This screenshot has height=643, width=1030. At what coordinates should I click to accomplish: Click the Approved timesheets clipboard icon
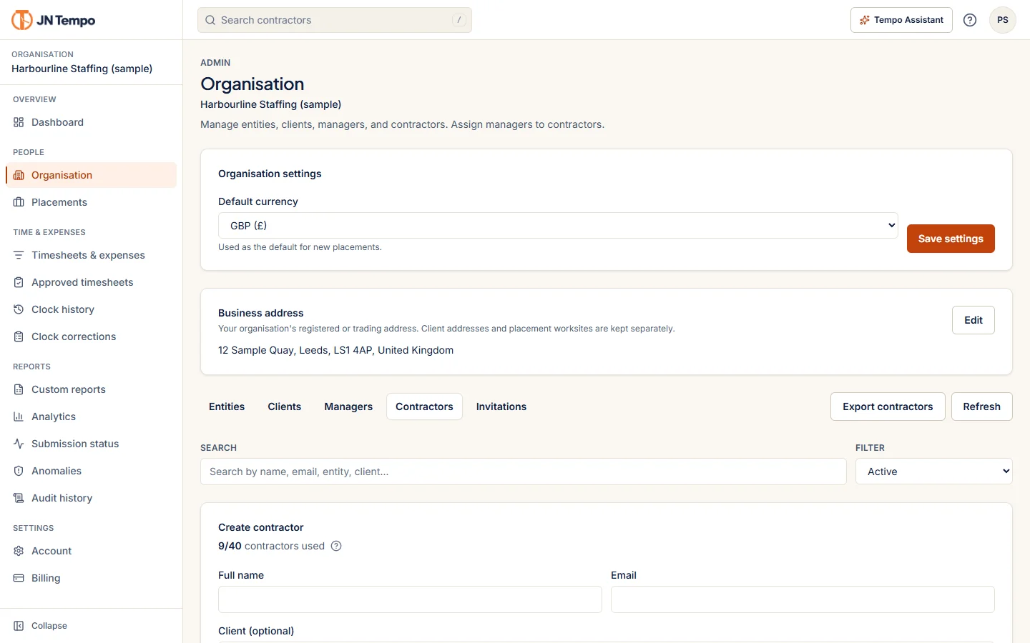click(19, 282)
